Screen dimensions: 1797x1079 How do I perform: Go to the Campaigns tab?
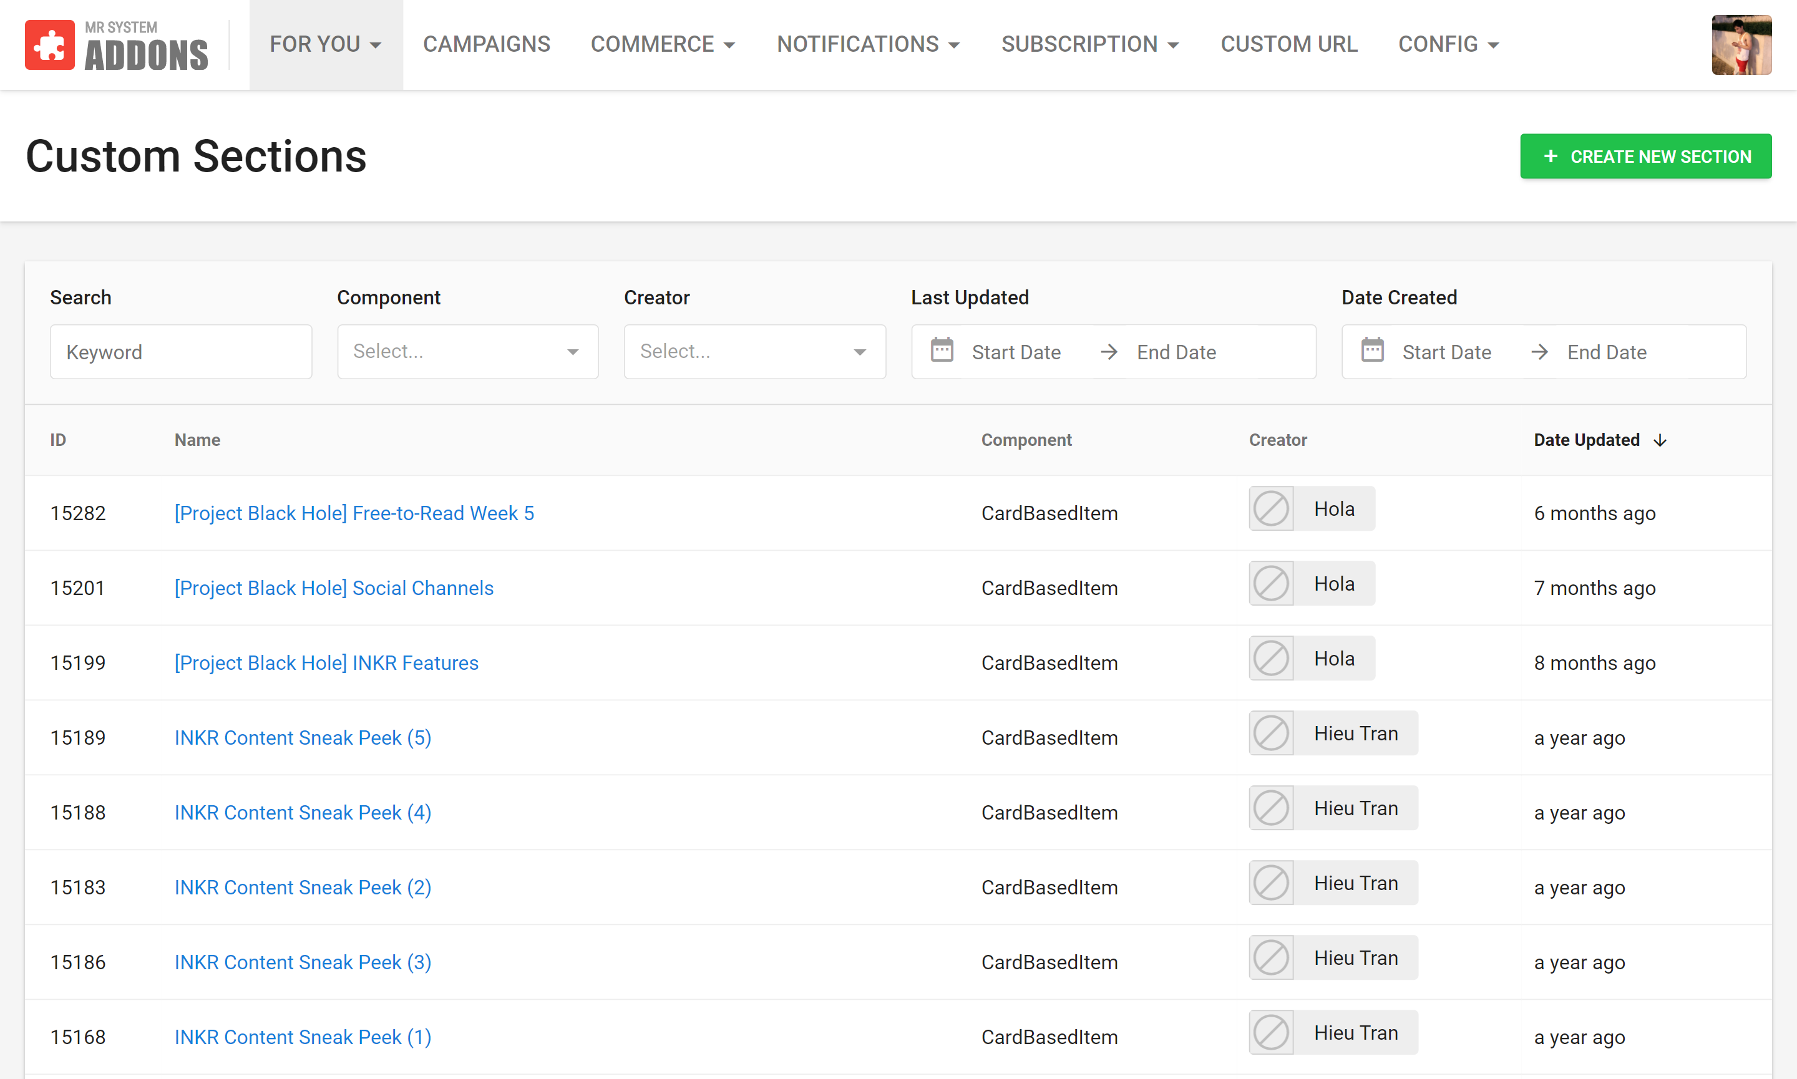pos(487,44)
